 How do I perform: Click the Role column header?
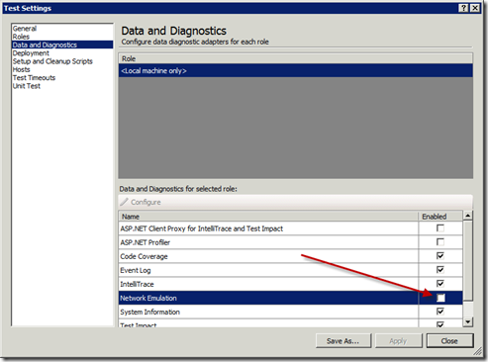(x=296, y=58)
